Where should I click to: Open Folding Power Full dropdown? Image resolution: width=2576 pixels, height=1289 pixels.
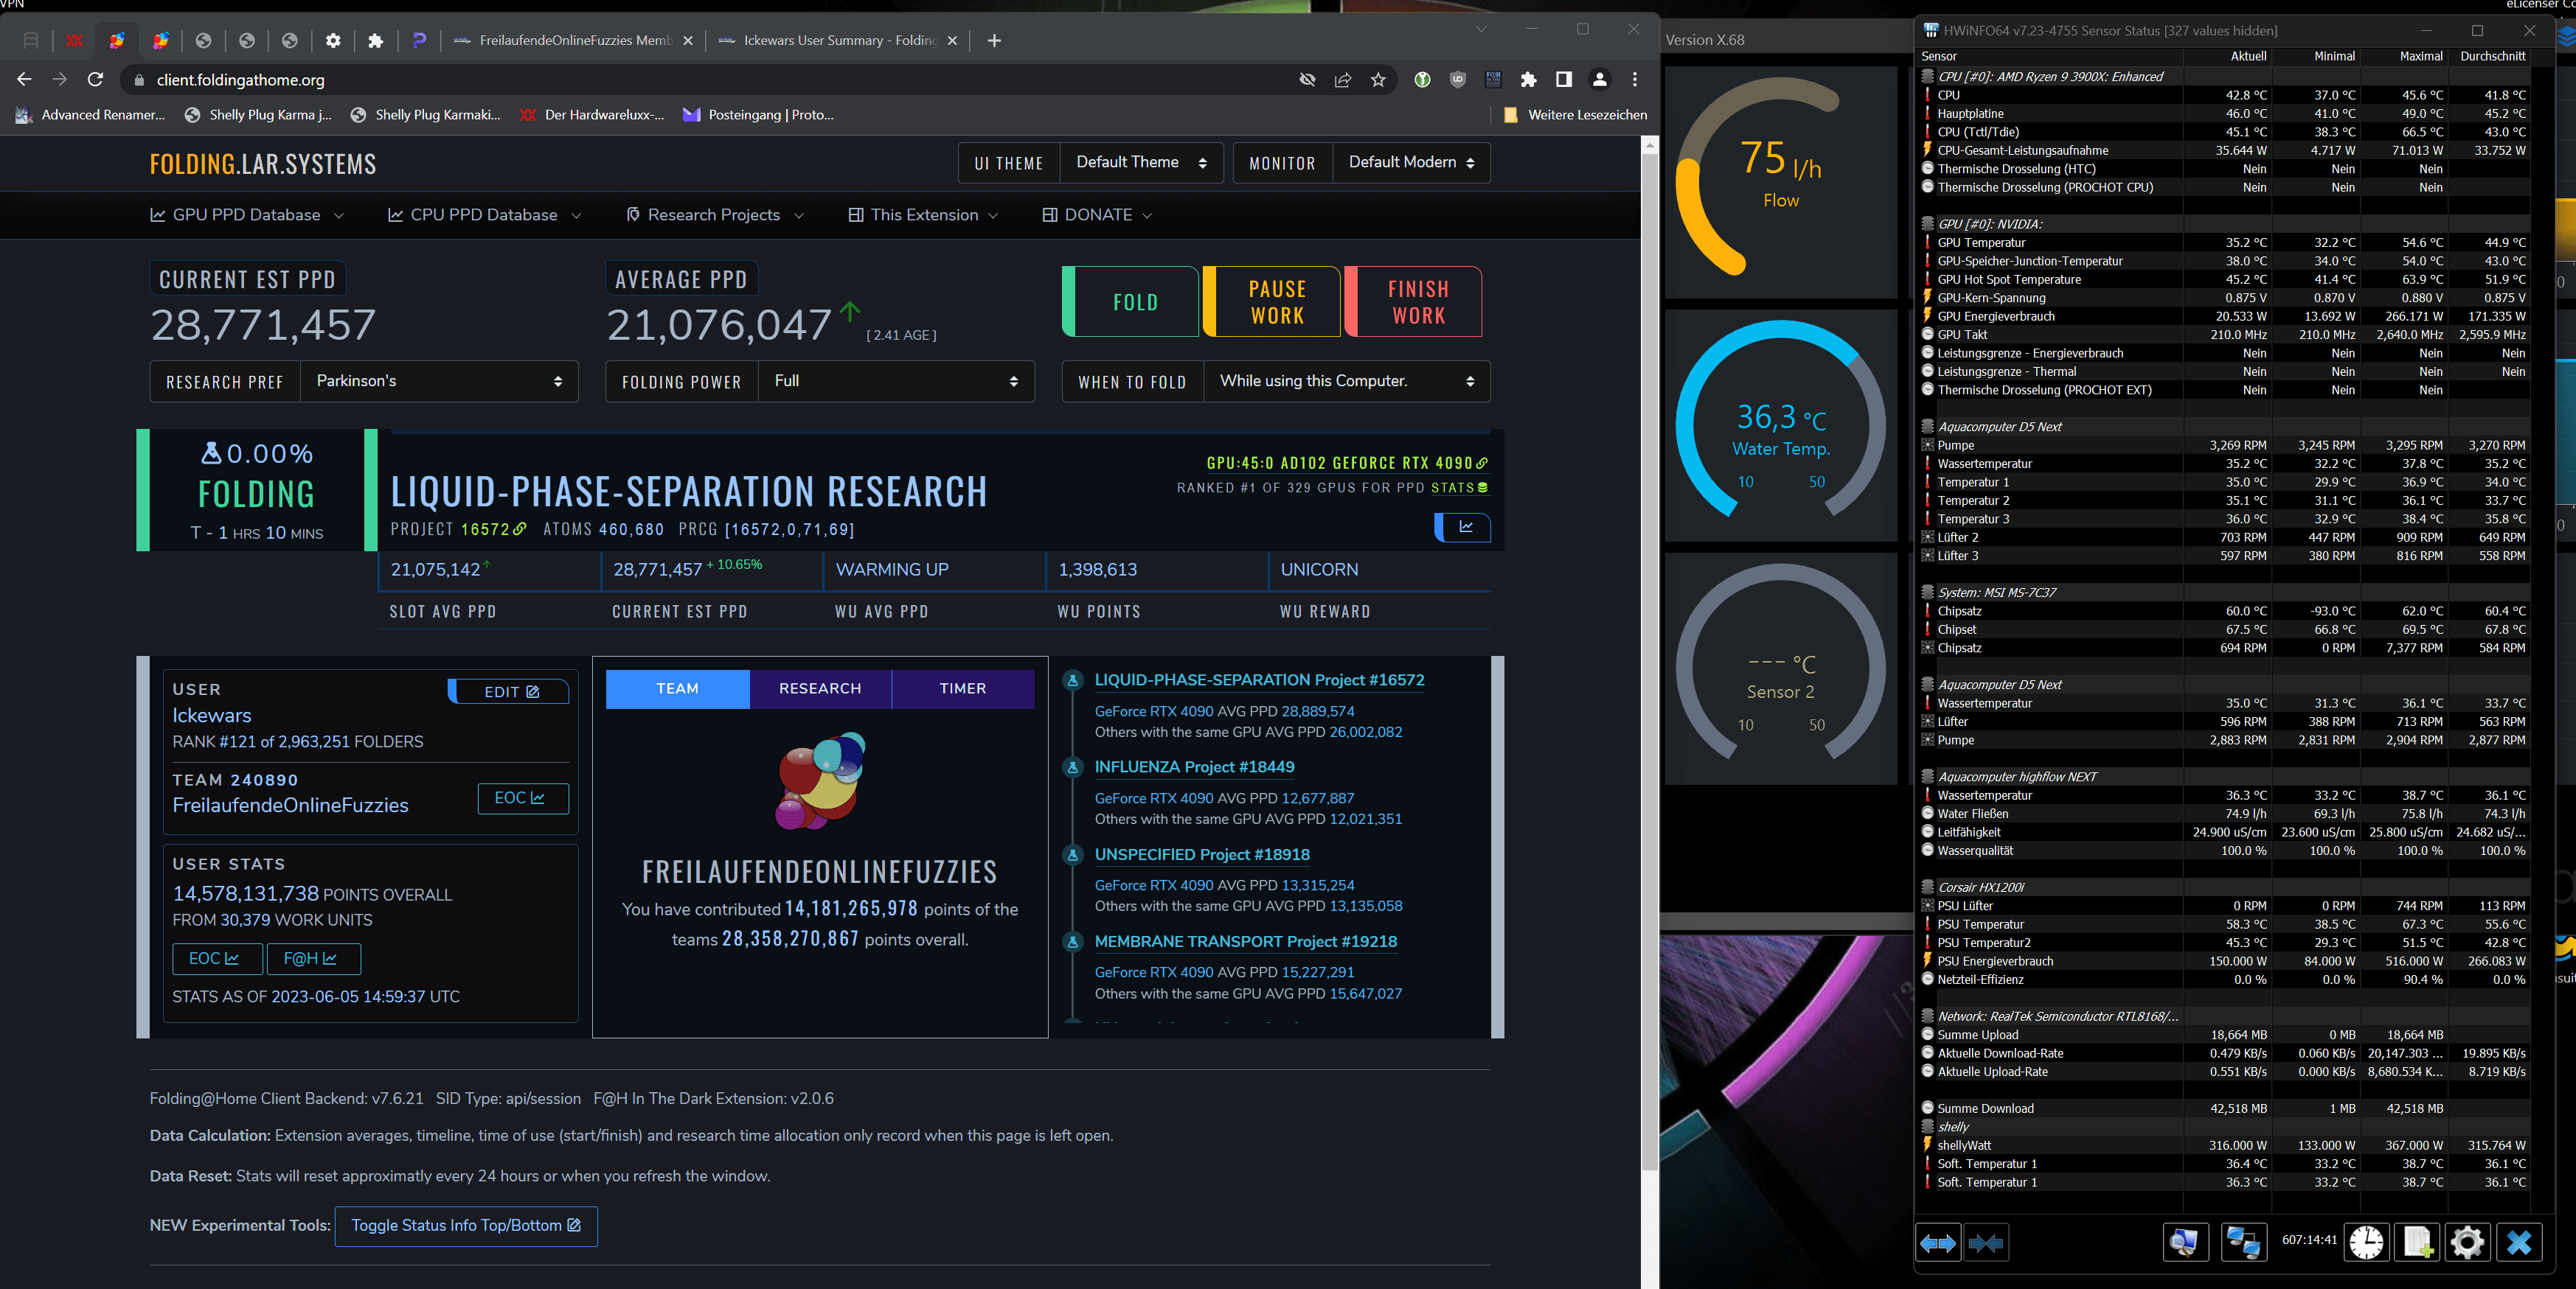pos(896,382)
